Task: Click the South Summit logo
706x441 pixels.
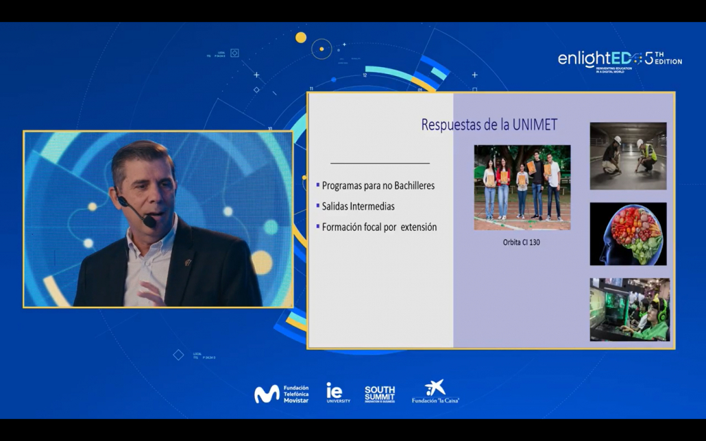Action: tap(380, 394)
